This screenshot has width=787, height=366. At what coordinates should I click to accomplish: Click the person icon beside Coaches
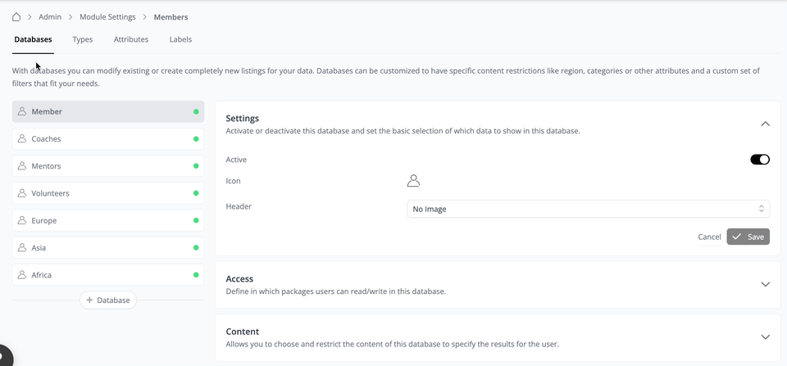(x=22, y=139)
